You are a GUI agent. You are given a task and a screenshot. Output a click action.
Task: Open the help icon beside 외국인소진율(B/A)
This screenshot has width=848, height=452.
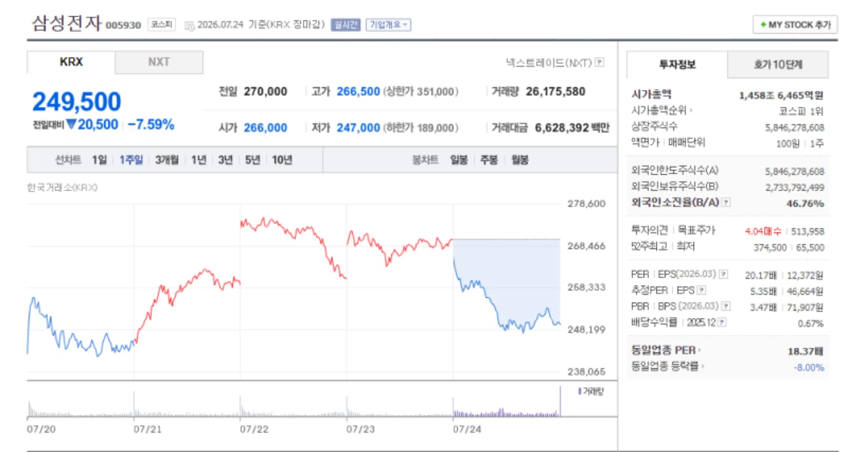coord(726,203)
